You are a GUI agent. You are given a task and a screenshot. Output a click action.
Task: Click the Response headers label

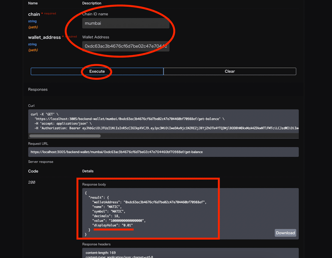96,244
